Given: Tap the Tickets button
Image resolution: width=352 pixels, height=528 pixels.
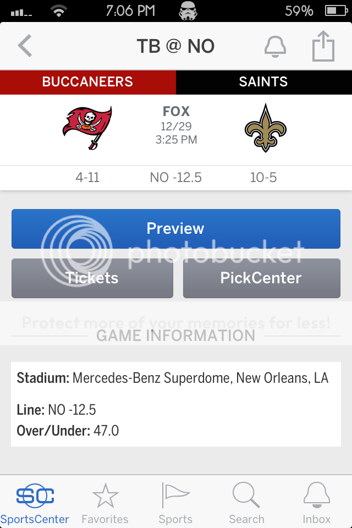Looking at the screenshot, I should pos(92,278).
